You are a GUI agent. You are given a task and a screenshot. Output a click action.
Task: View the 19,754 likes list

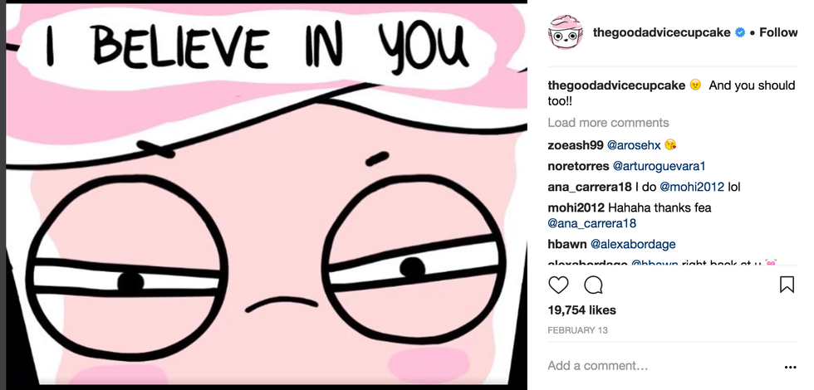[581, 310]
